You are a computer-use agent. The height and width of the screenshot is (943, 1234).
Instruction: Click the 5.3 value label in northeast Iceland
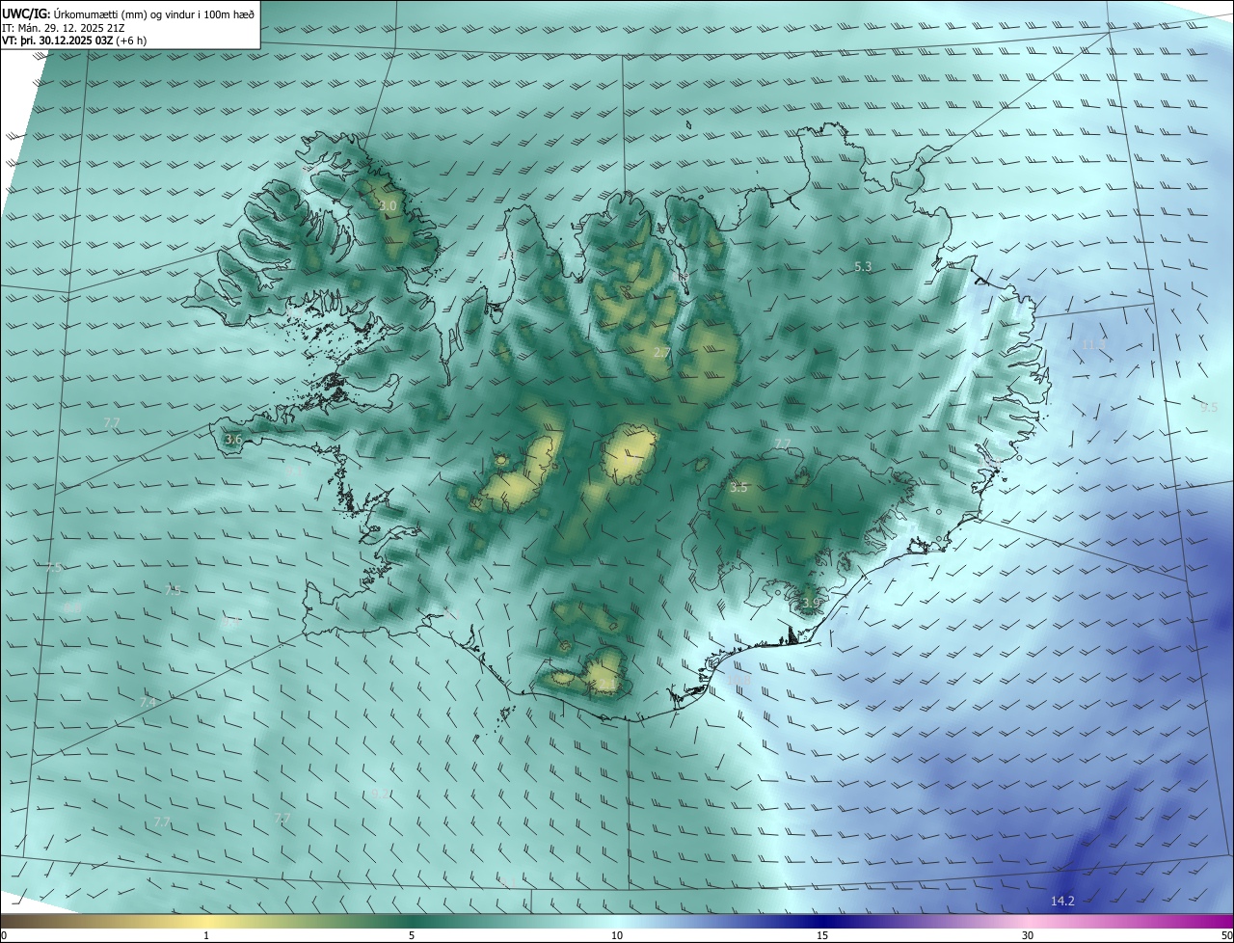(864, 266)
